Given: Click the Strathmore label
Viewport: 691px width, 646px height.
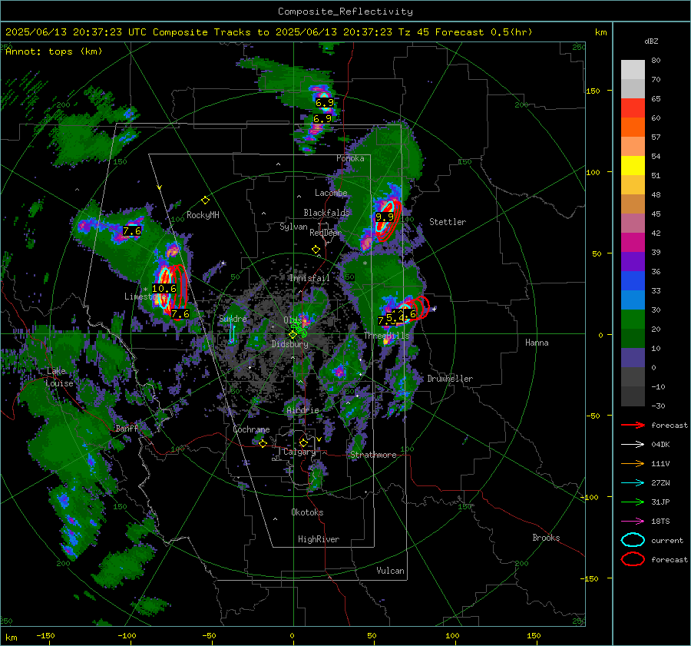Looking at the screenshot, I should 373,455.
